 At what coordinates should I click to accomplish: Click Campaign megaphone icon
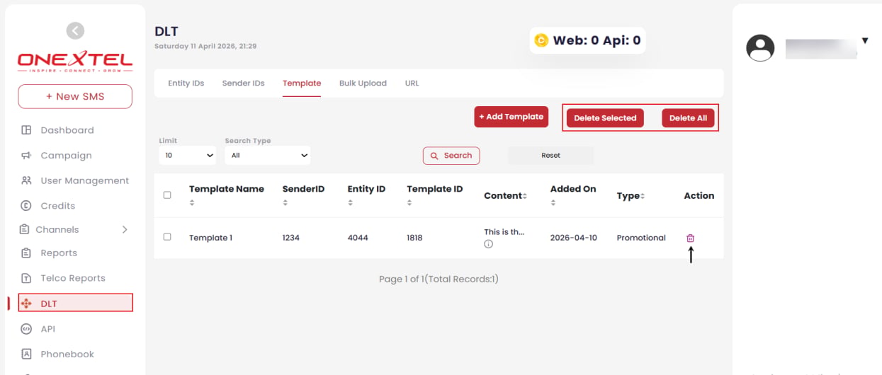click(26, 156)
